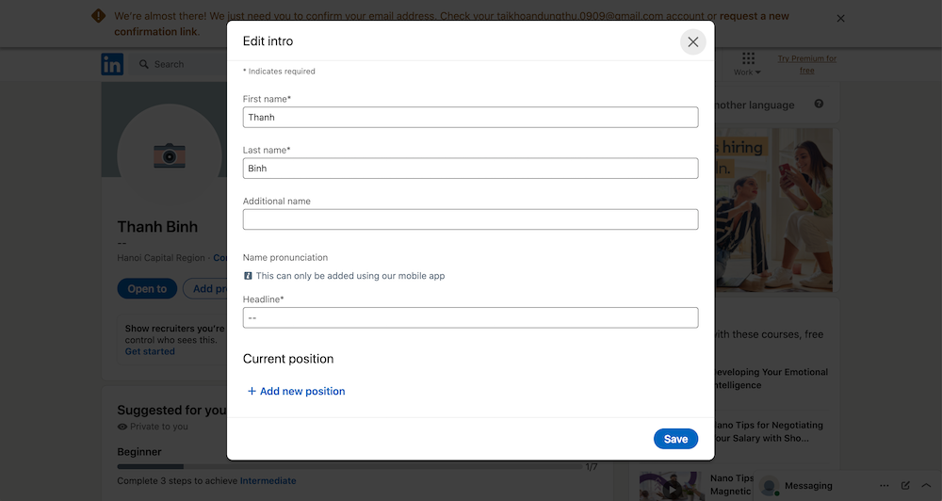The image size is (942, 501).
Task: Open the Work dropdown menu
Action: coord(747,73)
